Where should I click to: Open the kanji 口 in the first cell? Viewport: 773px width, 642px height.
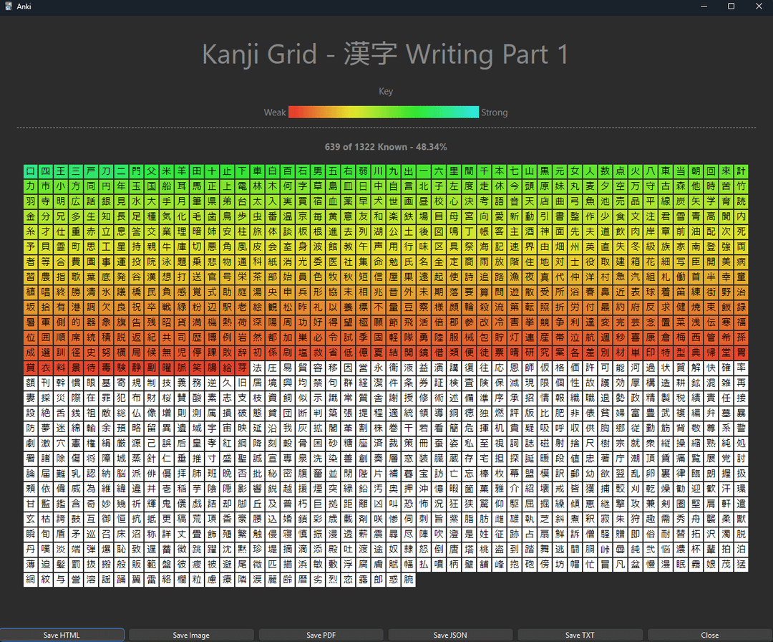pyautogui.click(x=30, y=171)
